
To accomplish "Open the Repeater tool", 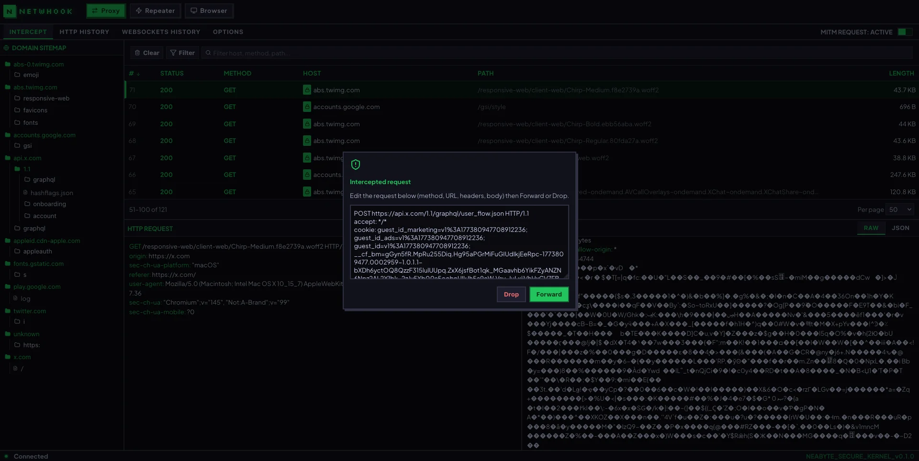I will [156, 11].
